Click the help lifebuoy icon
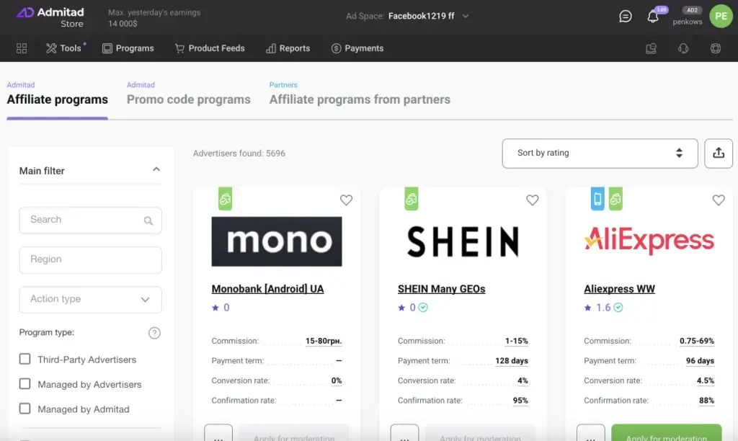The image size is (738, 441). [x=716, y=48]
